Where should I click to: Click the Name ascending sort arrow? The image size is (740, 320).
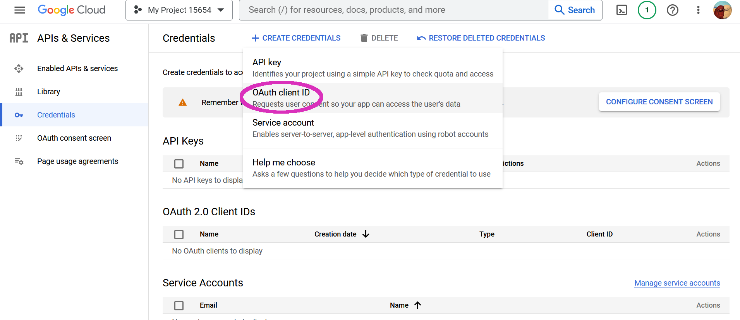(417, 305)
